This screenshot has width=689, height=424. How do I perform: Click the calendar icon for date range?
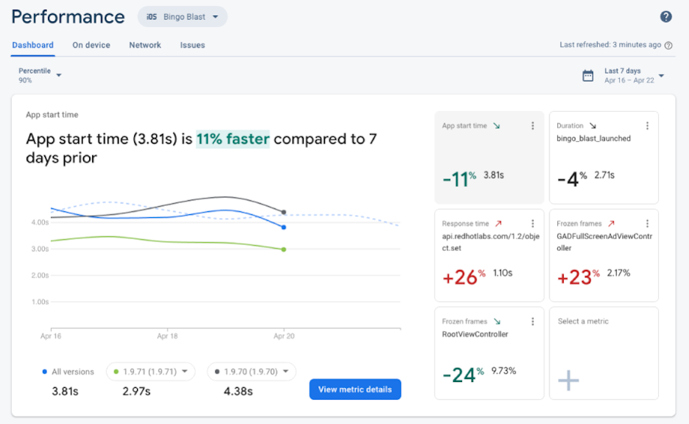(588, 76)
